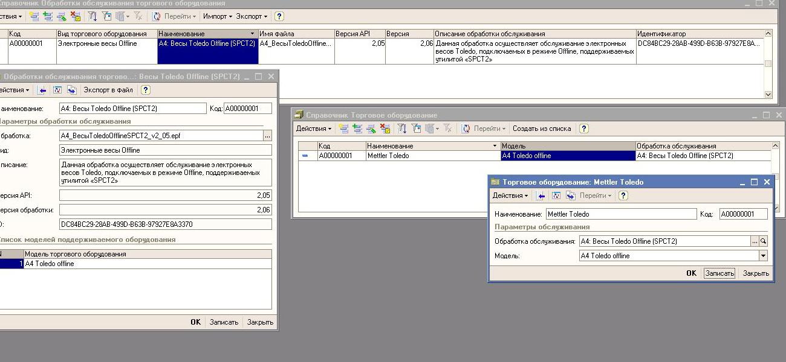Image resolution: width=786 pixels, height=362 pixels.
Task: Open filter and sorting settings in the Торговое оборудование list toolbar
Action: [x=402, y=129]
